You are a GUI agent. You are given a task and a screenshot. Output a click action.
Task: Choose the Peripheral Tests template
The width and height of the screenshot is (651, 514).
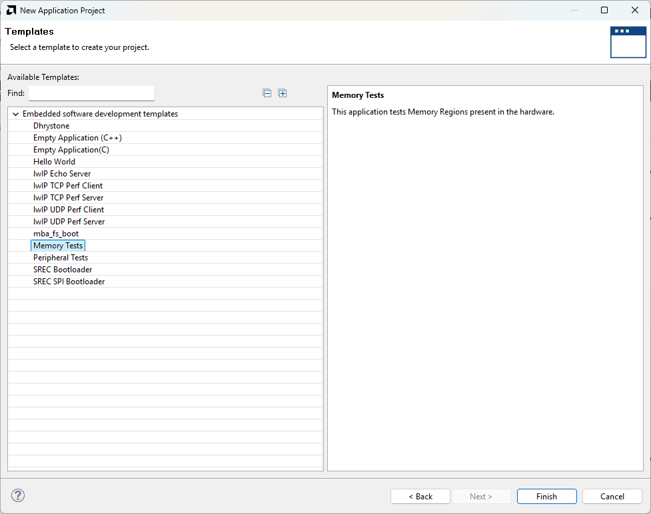pyautogui.click(x=61, y=258)
